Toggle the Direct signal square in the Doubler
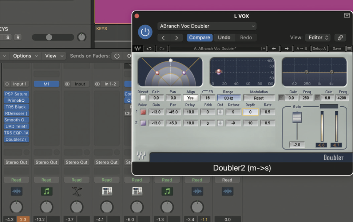Image resolution: width=353 pixels, height=222 pixels. click(143, 97)
